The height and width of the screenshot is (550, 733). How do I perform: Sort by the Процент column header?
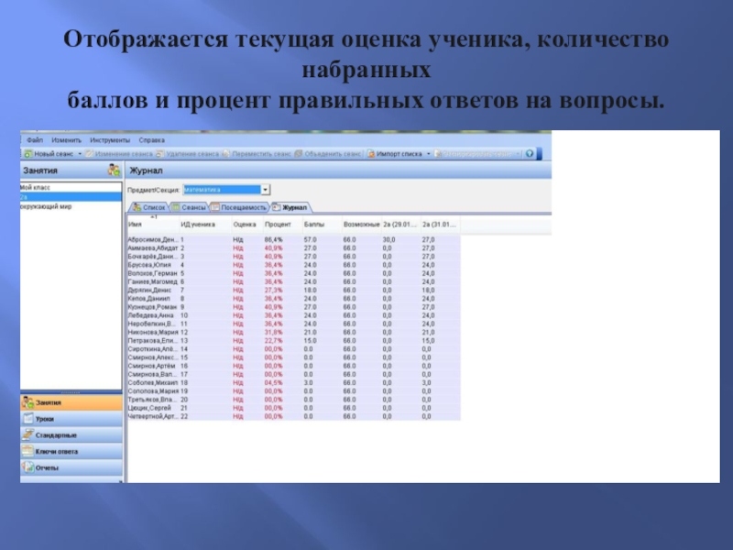click(282, 225)
